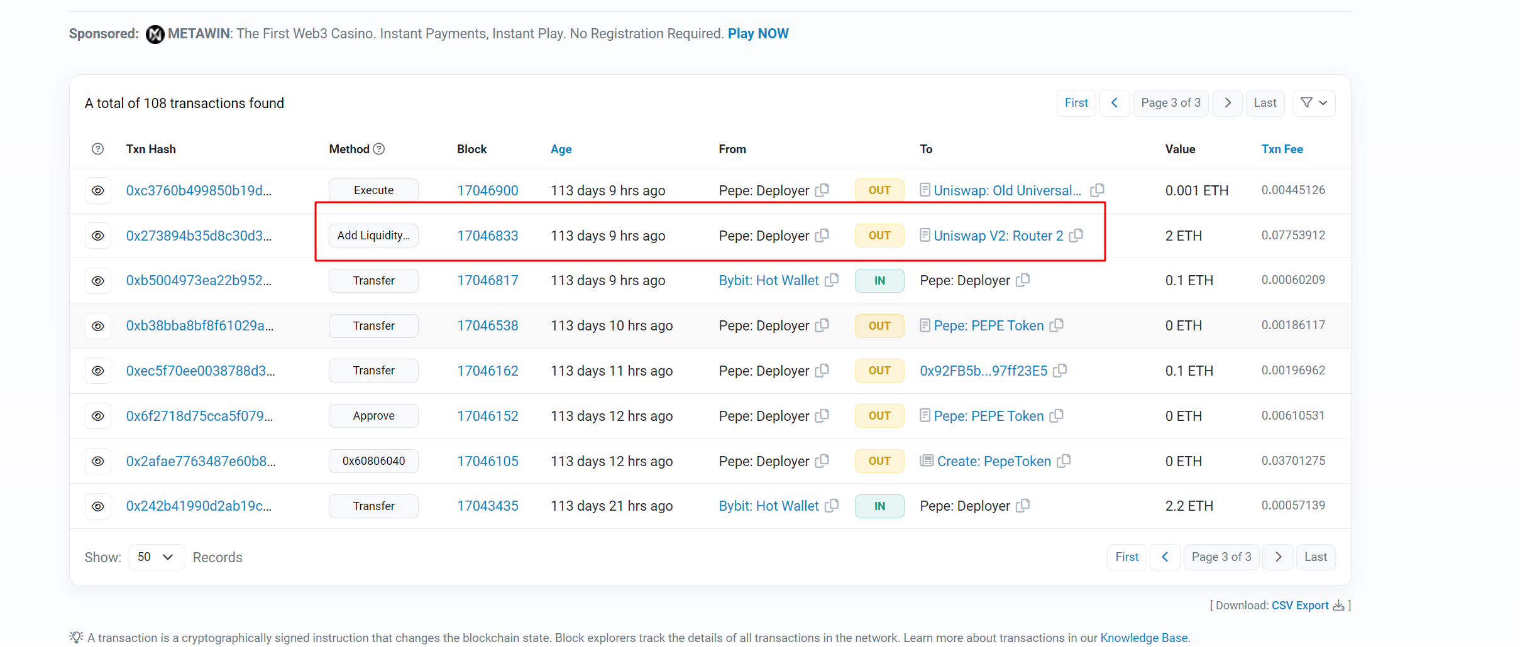Viewport: 1520px width, 647px height.
Task: Click the Approve method badge
Action: point(373,416)
